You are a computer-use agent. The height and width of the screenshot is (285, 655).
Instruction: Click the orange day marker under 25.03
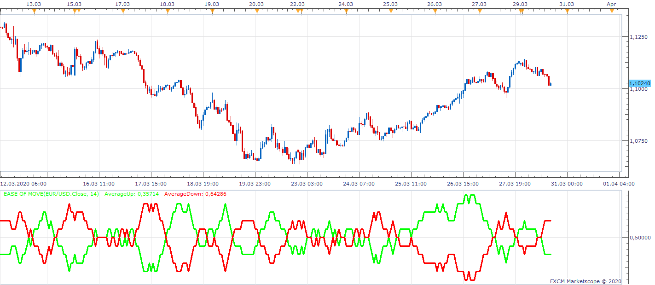point(391,12)
